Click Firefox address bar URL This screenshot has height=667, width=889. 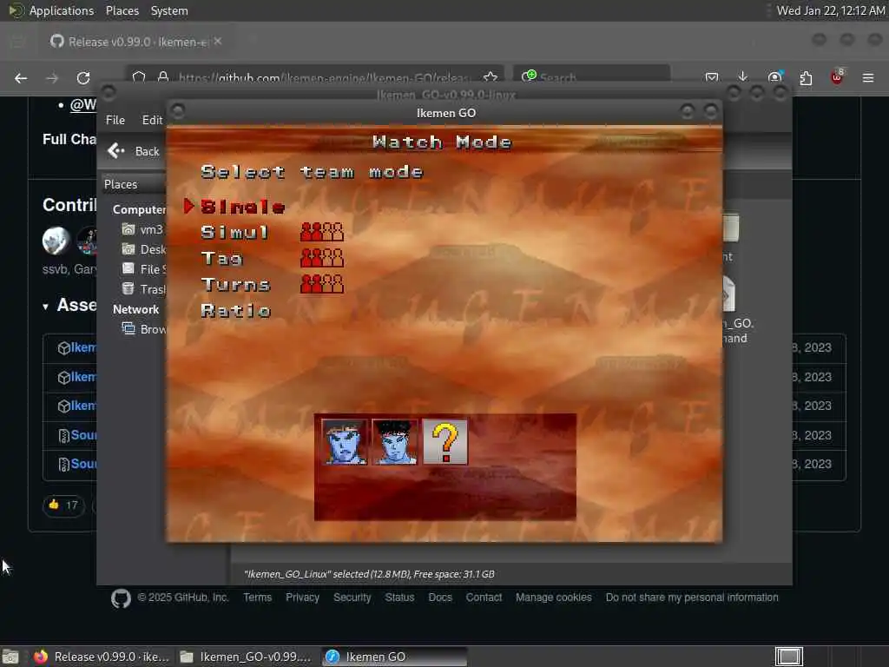pos(323,77)
